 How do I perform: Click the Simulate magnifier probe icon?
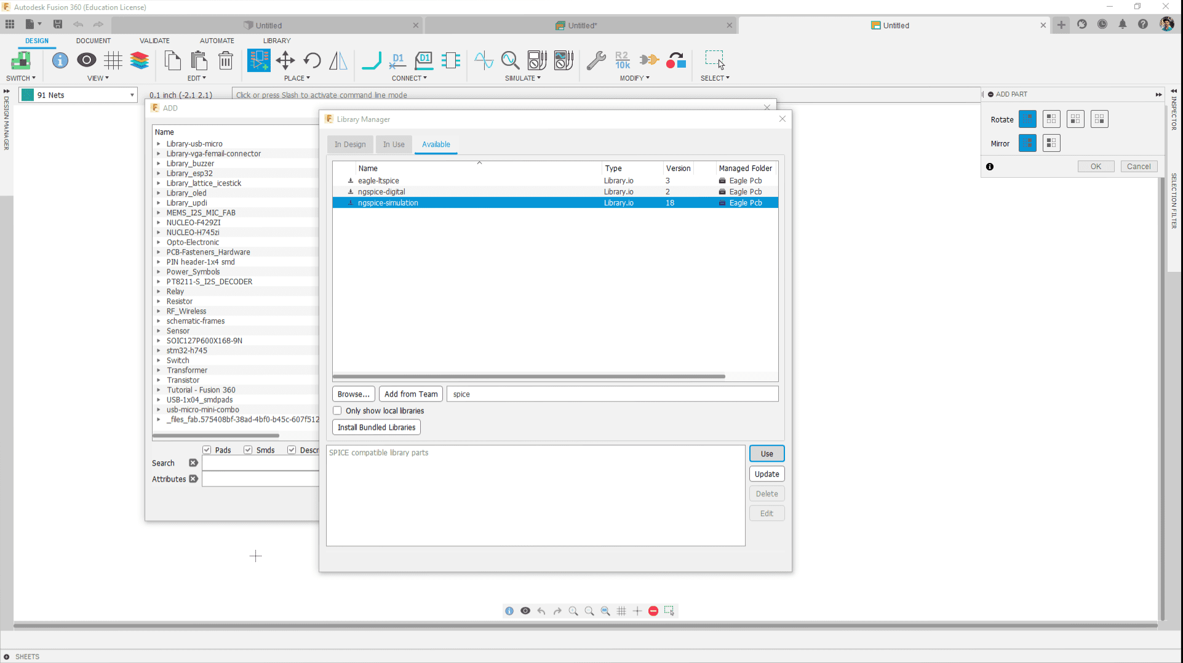tap(510, 60)
